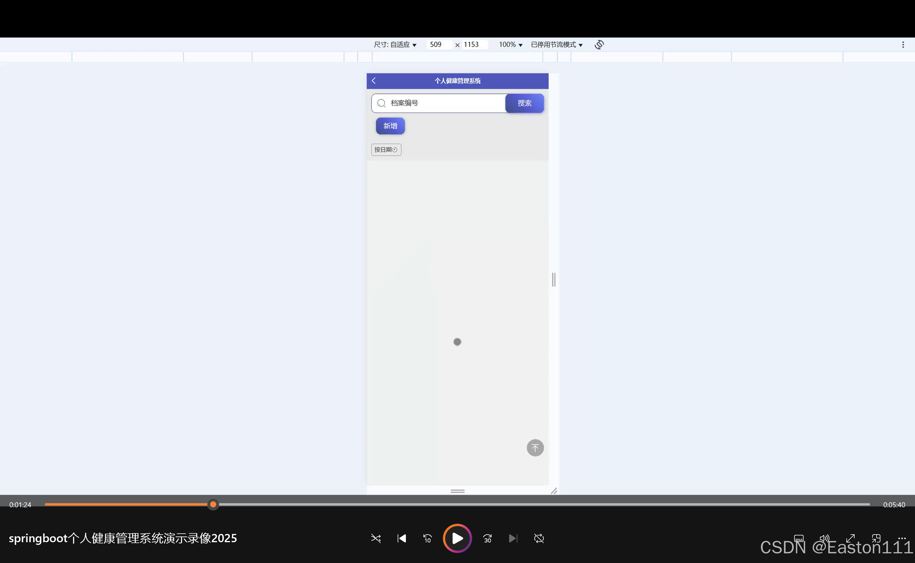Switch to mini player view
The image size is (915, 563).
point(876,538)
